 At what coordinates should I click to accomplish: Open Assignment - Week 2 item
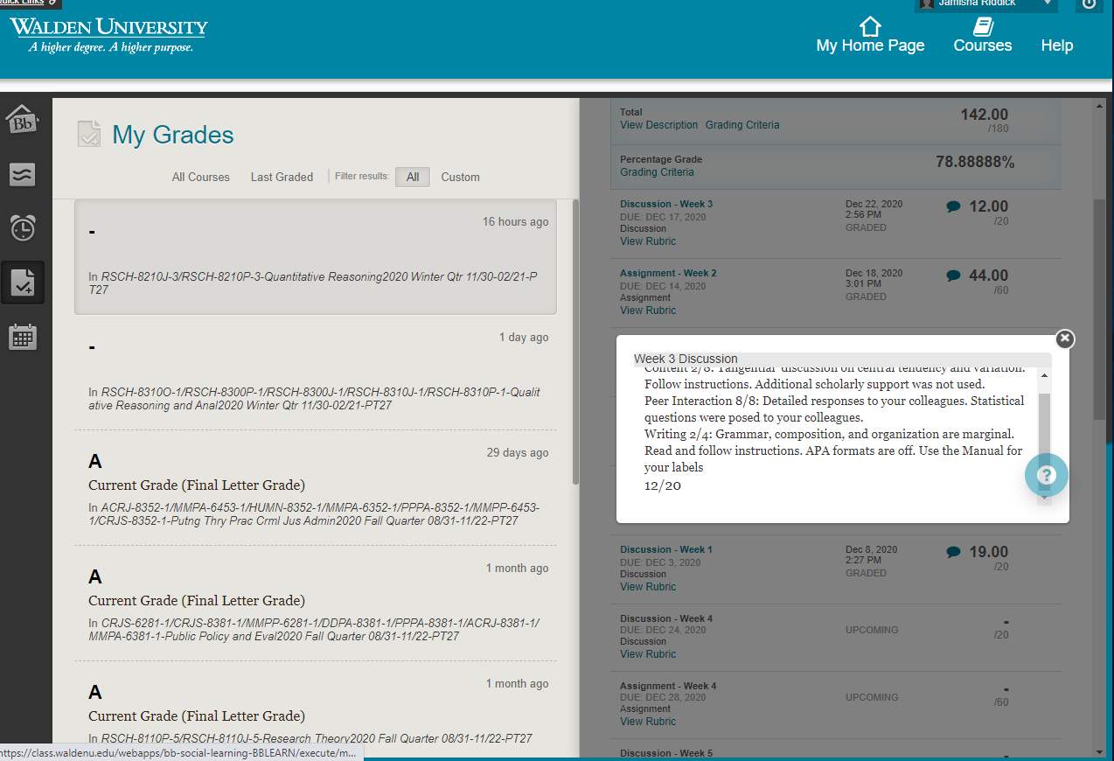pos(668,273)
